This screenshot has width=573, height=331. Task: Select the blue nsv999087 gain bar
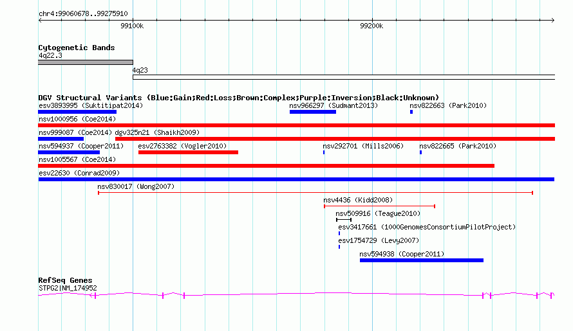click(x=61, y=139)
